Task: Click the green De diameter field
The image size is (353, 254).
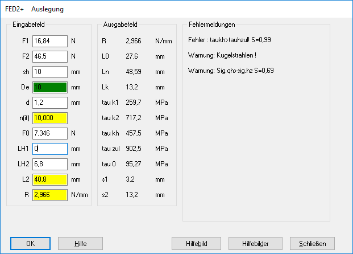Action: (50, 87)
